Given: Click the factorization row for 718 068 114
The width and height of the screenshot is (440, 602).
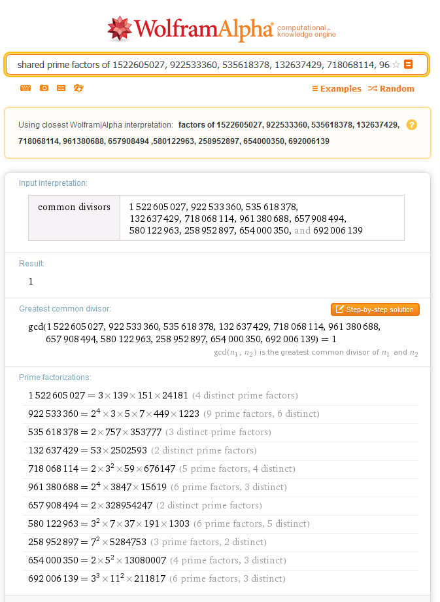Looking at the screenshot, I should point(220,469).
